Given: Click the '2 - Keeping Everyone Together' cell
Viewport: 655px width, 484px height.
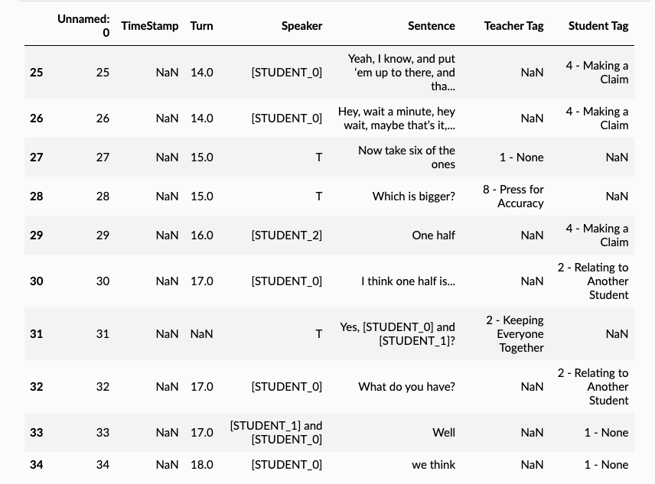Looking at the screenshot, I should (x=514, y=334).
